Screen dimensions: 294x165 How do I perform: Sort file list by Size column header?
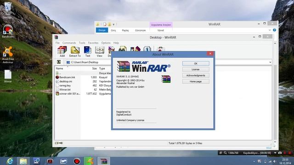(94, 68)
